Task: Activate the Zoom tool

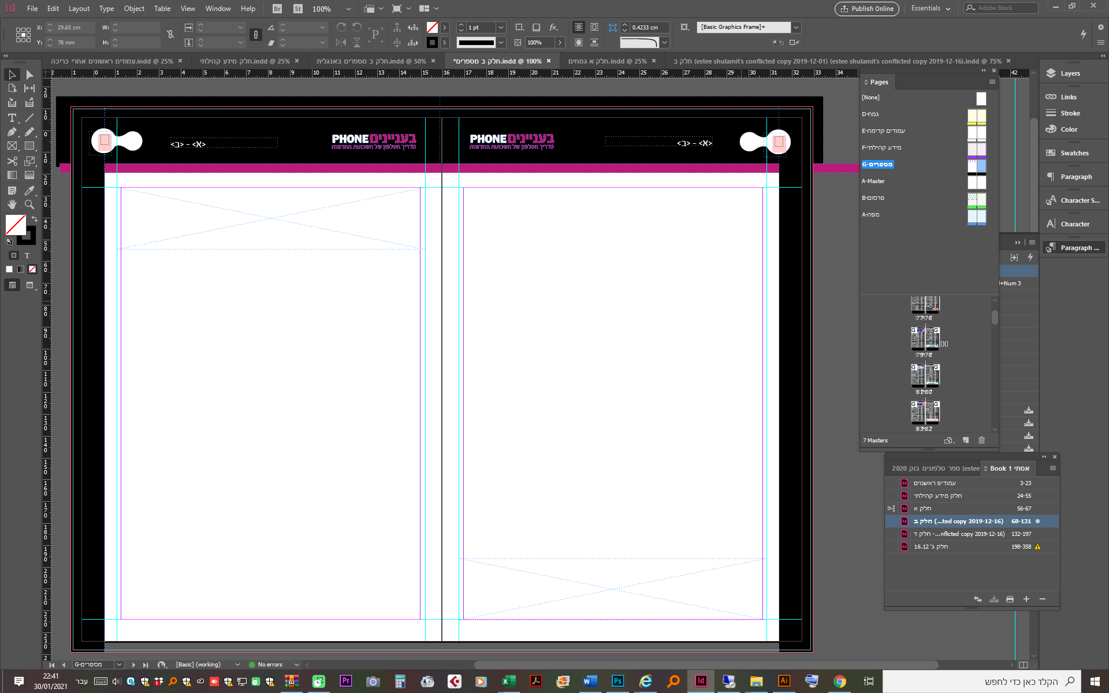Action: click(29, 204)
